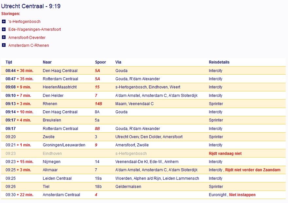288x203 pixels.
Task: Open the Ede-Wageningen-Amersfoort disruption link
Action: point(35,29)
